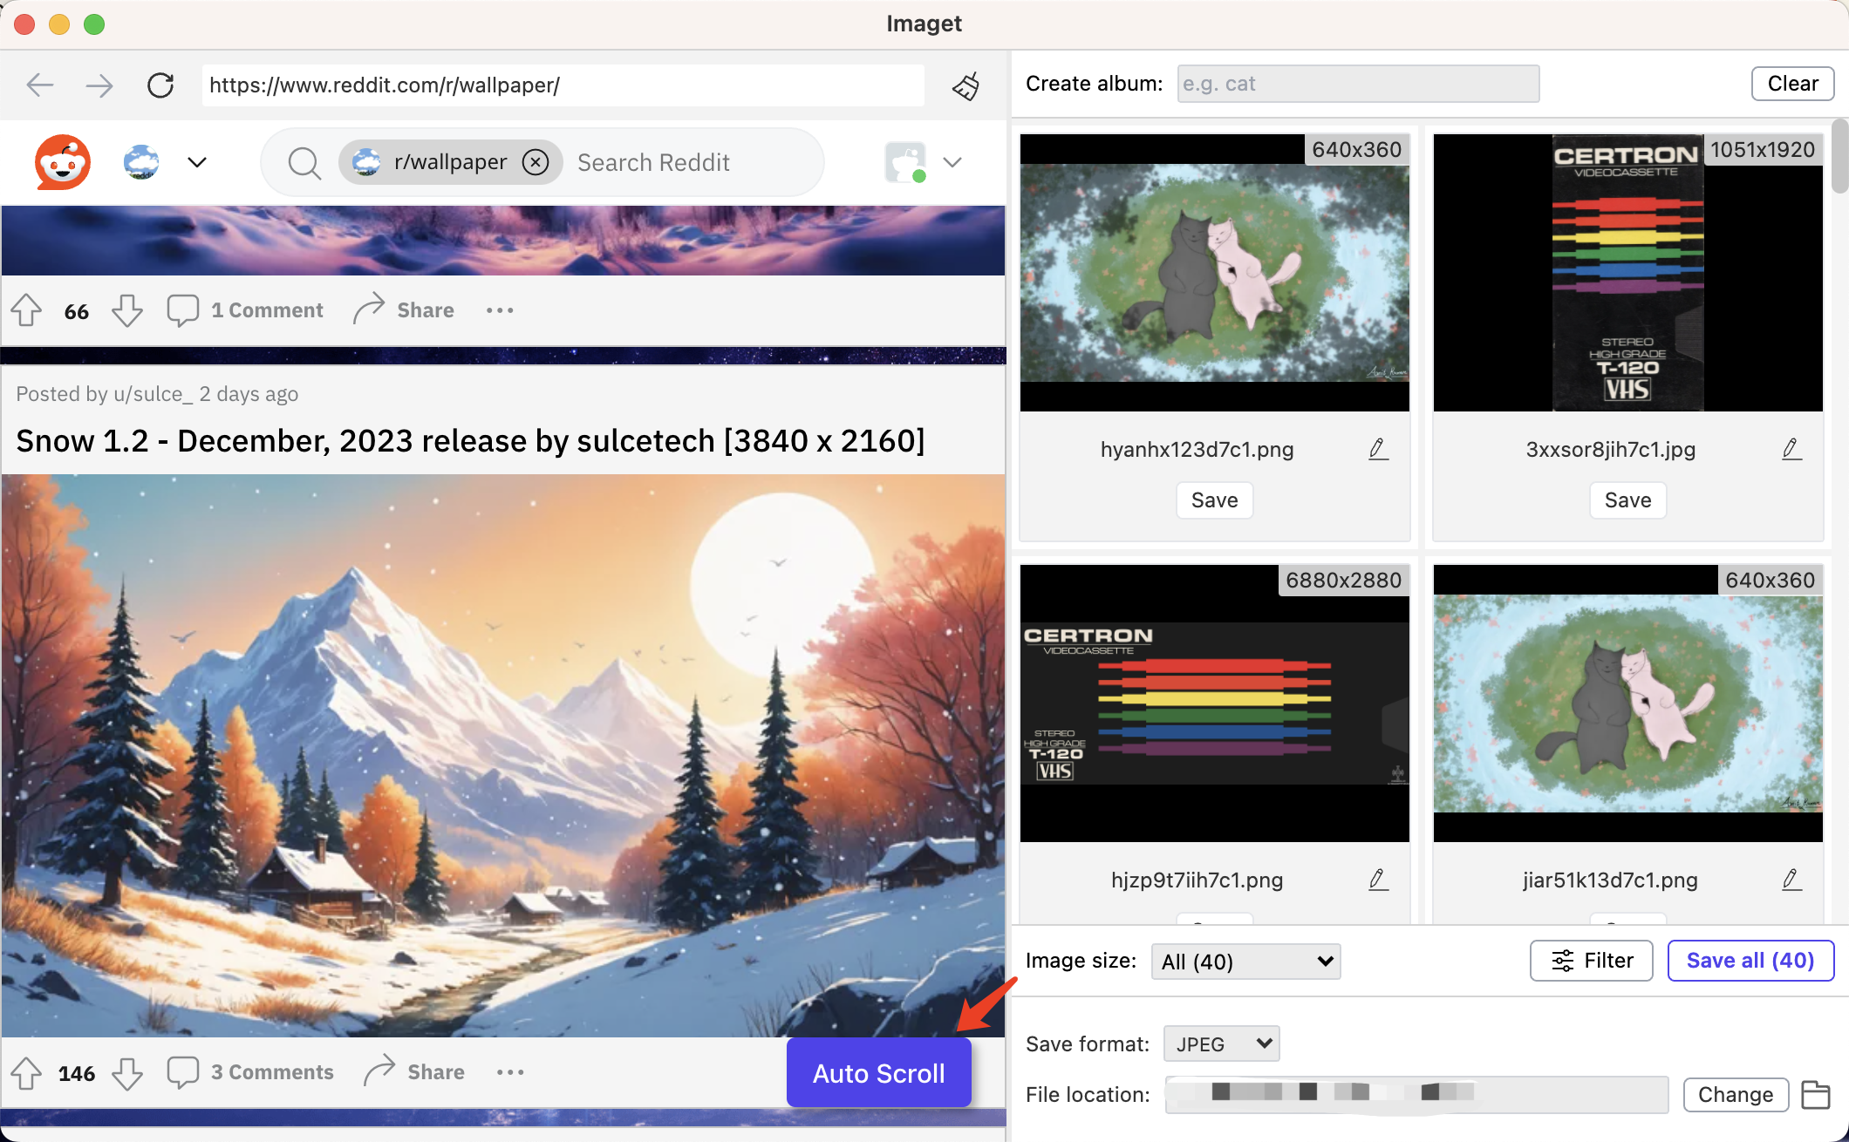This screenshot has width=1849, height=1142.
Task: Click the Change button for file location
Action: (1736, 1093)
